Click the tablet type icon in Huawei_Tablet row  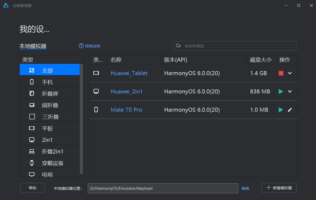pyautogui.click(x=96, y=73)
